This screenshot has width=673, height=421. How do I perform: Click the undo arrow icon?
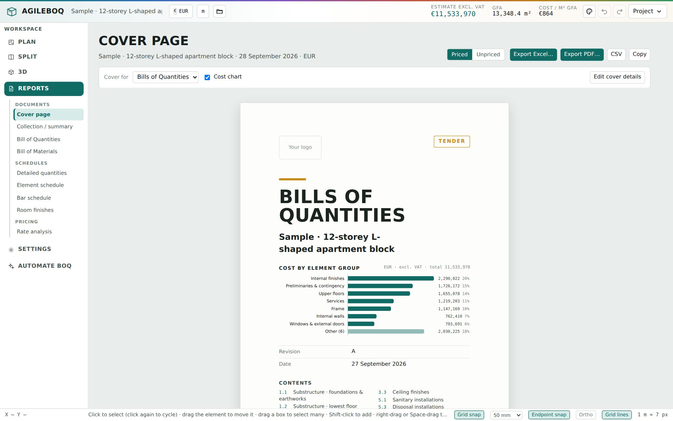[604, 11]
